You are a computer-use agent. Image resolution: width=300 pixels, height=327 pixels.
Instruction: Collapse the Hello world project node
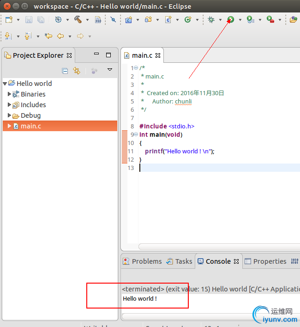tap(5, 84)
